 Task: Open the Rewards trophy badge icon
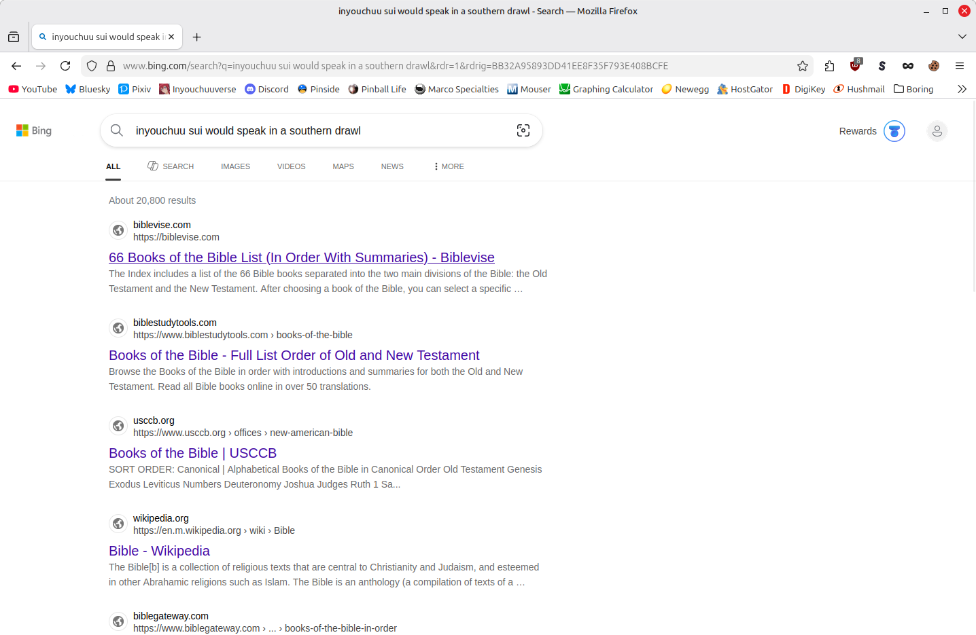click(894, 131)
